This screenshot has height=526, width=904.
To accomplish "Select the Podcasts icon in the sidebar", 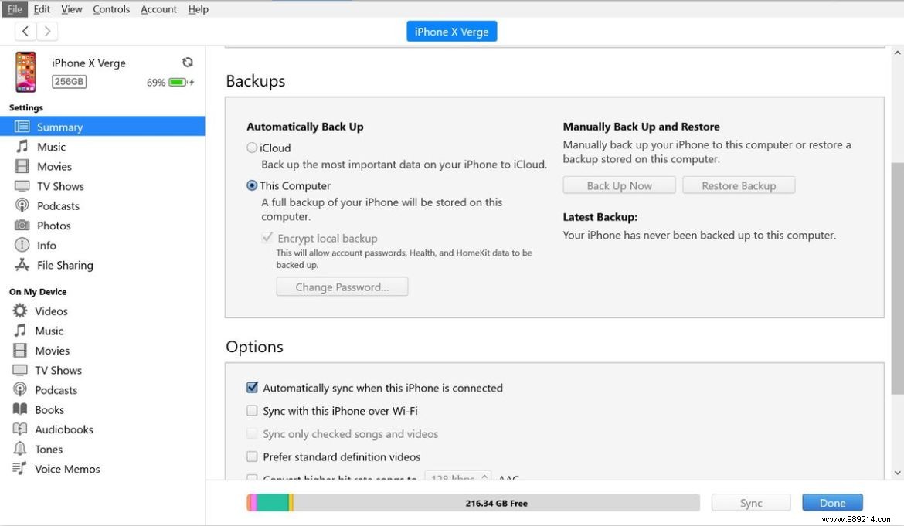I will coord(21,205).
